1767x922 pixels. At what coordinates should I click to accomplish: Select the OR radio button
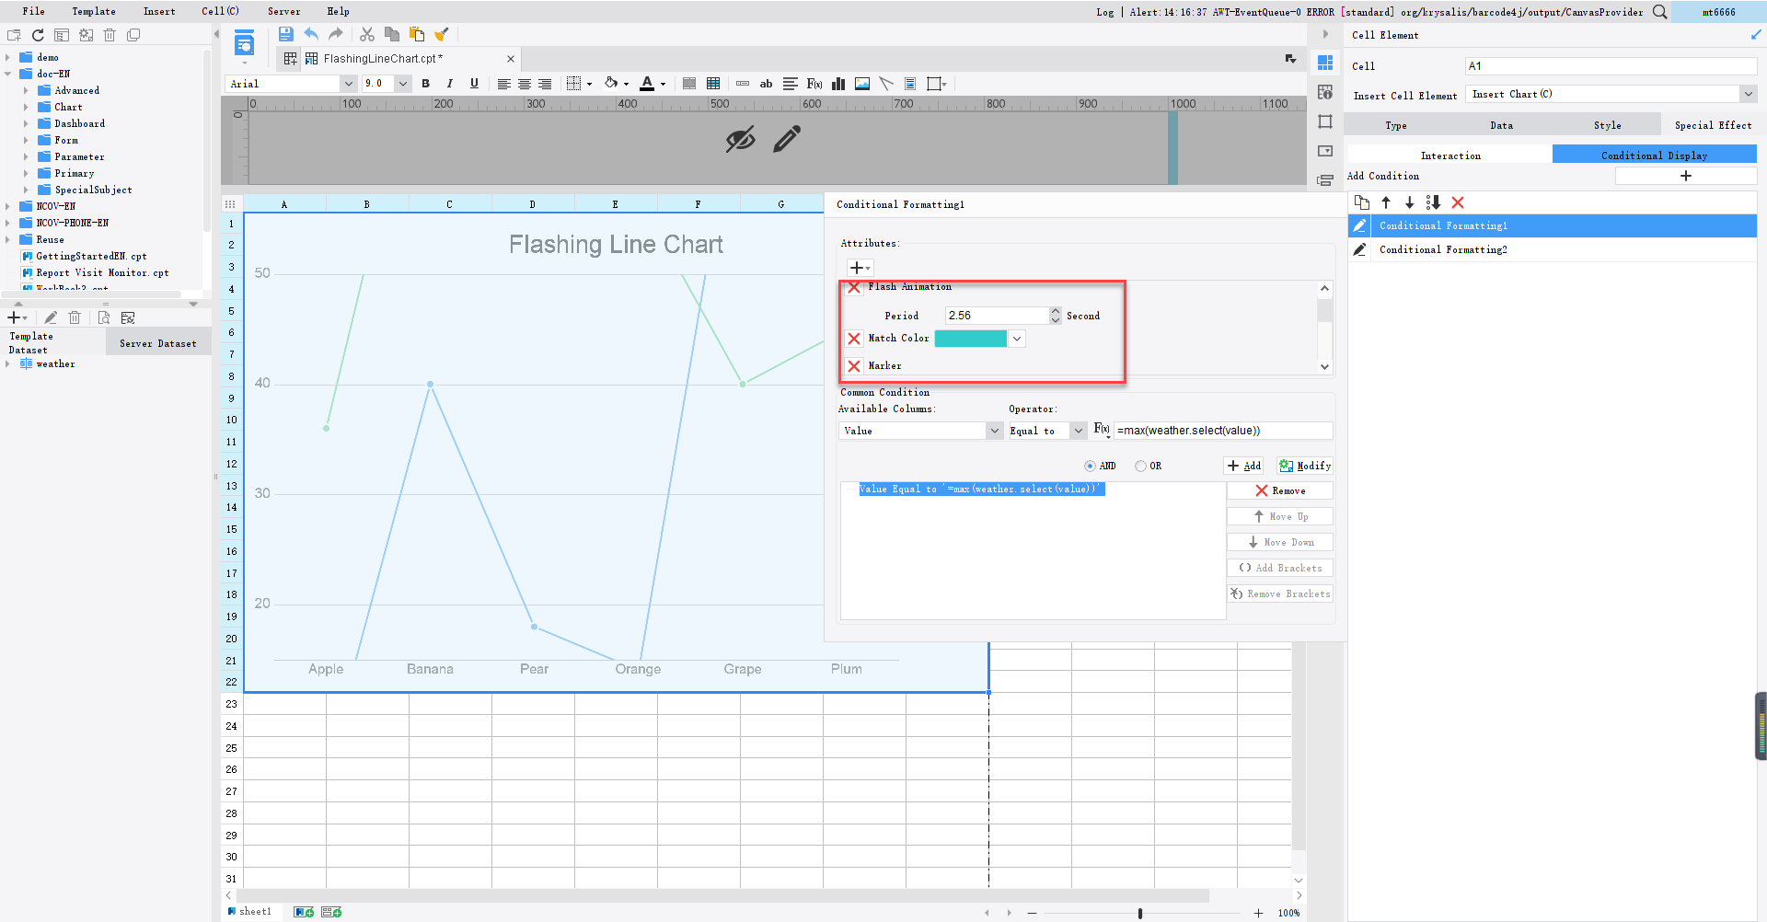(1140, 466)
